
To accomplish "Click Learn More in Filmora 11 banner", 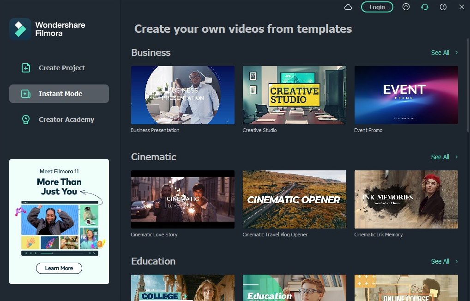I will [59, 268].
